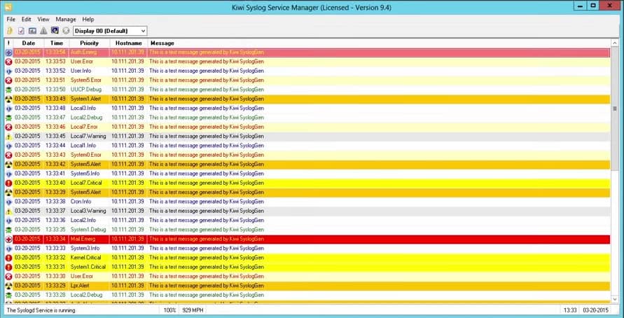The width and height of the screenshot is (624, 318).
Task: Open the View menu
Action: (x=43, y=19)
